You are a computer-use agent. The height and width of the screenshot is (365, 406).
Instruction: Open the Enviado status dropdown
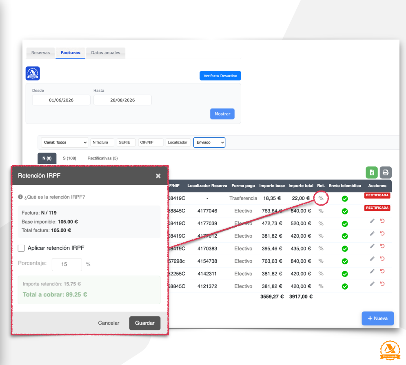pyautogui.click(x=209, y=142)
